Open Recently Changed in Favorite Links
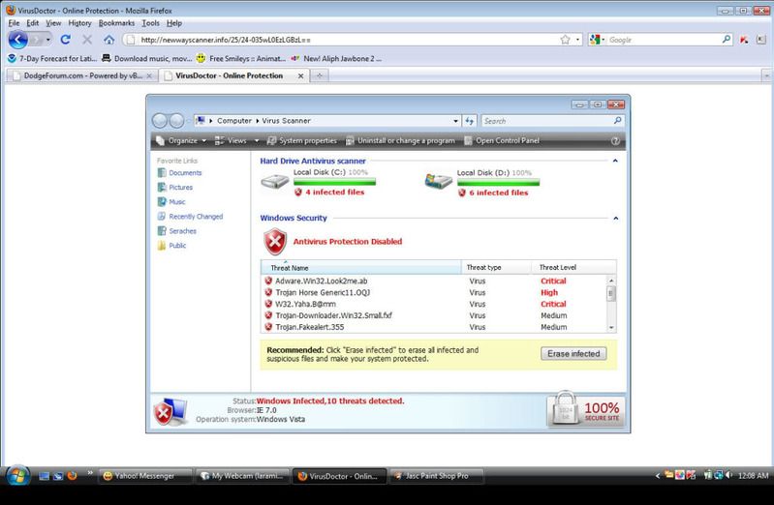774x505 pixels. tap(190, 216)
